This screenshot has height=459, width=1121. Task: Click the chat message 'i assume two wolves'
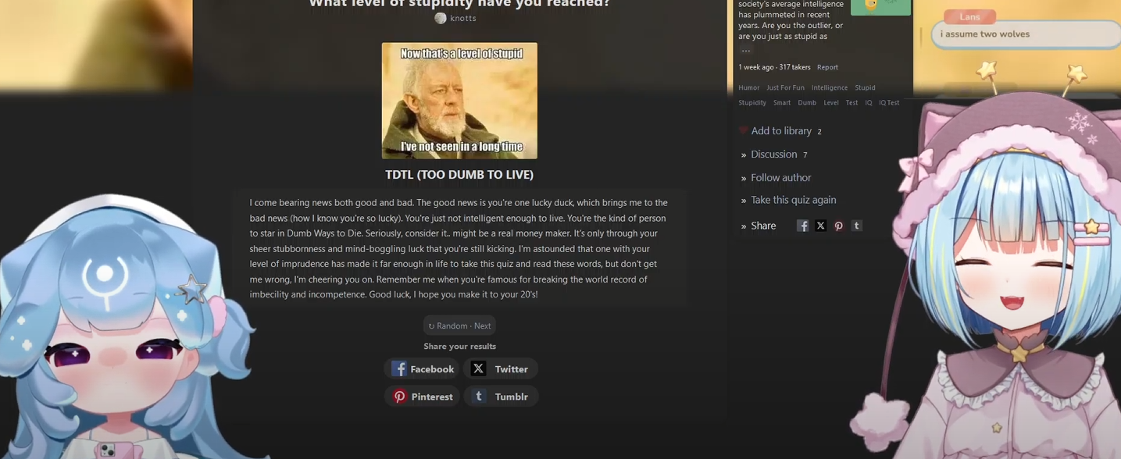point(984,34)
